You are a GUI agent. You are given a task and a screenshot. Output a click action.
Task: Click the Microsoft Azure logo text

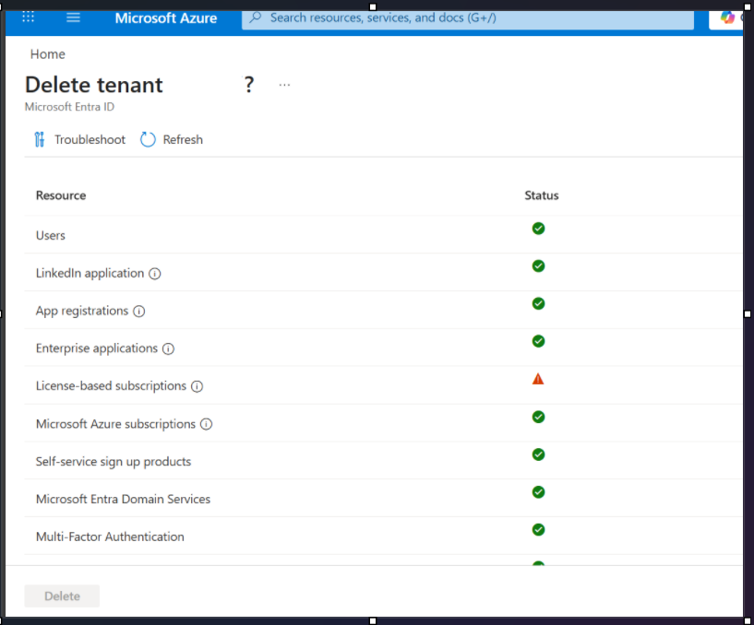[166, 18]
